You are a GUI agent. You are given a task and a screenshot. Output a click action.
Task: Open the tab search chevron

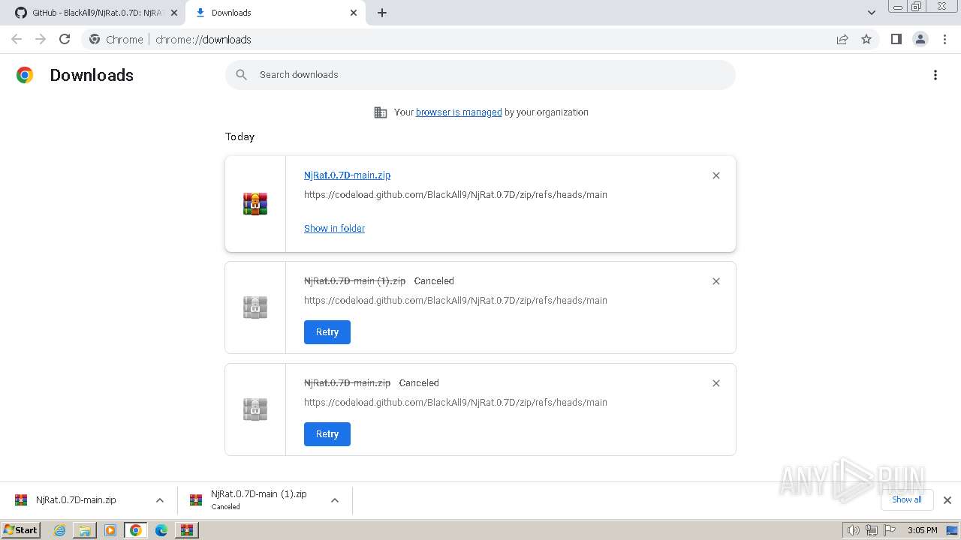click(872, 13)
